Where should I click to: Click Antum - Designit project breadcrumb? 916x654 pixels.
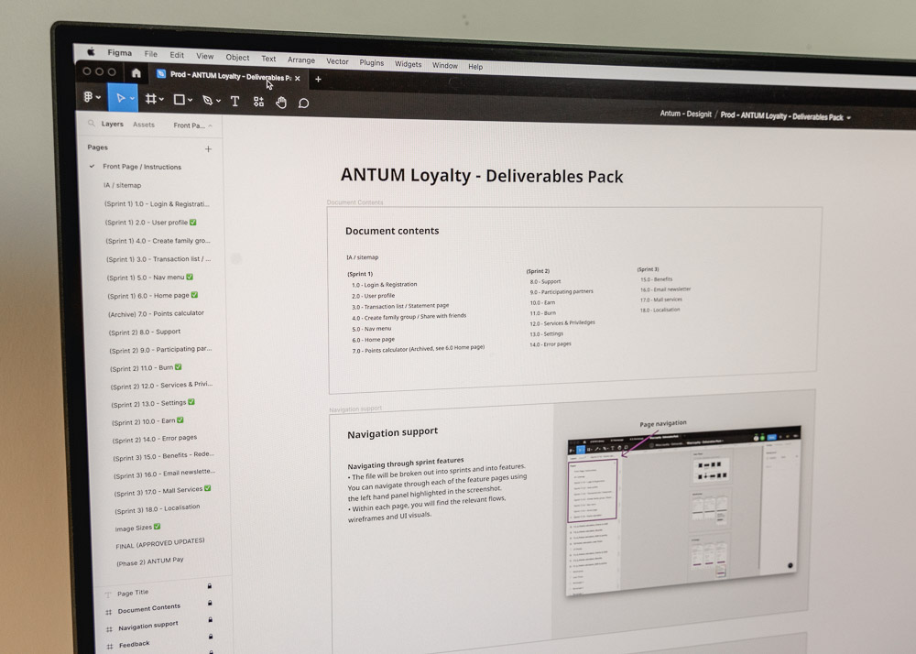686,114
